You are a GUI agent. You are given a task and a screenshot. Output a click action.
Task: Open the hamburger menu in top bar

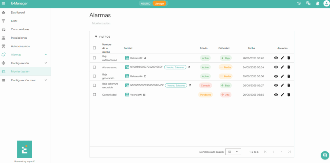(x=4, y=3)
